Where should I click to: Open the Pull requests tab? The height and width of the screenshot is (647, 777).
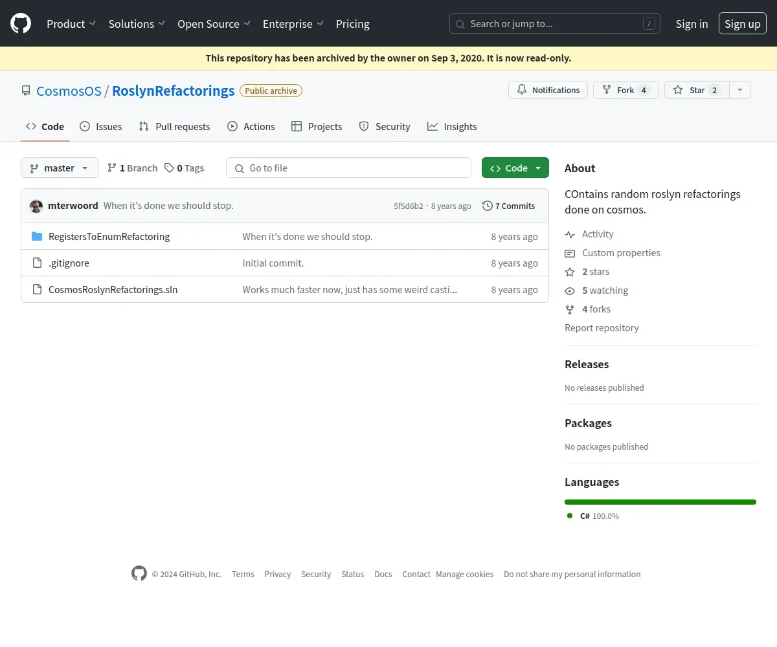(x=174, y=126)
